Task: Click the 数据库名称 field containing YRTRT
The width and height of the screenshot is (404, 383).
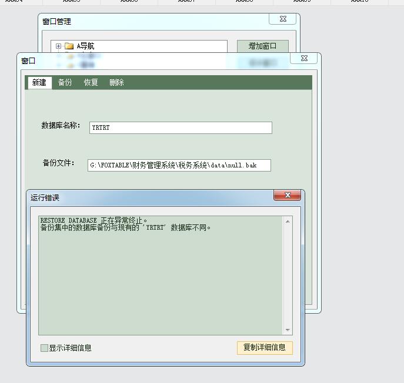Action: click(181, 128)
